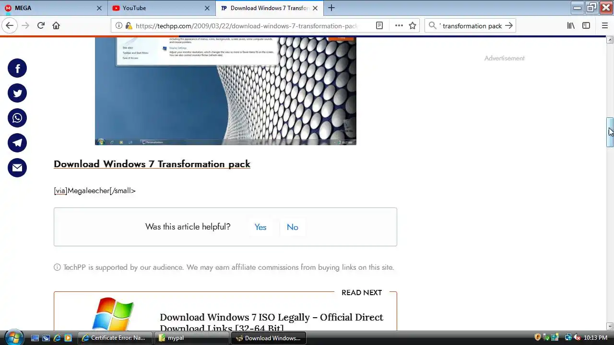Click the Advertisement label
The height and width of the screenshot is (345, 614).
click(504, 58)
